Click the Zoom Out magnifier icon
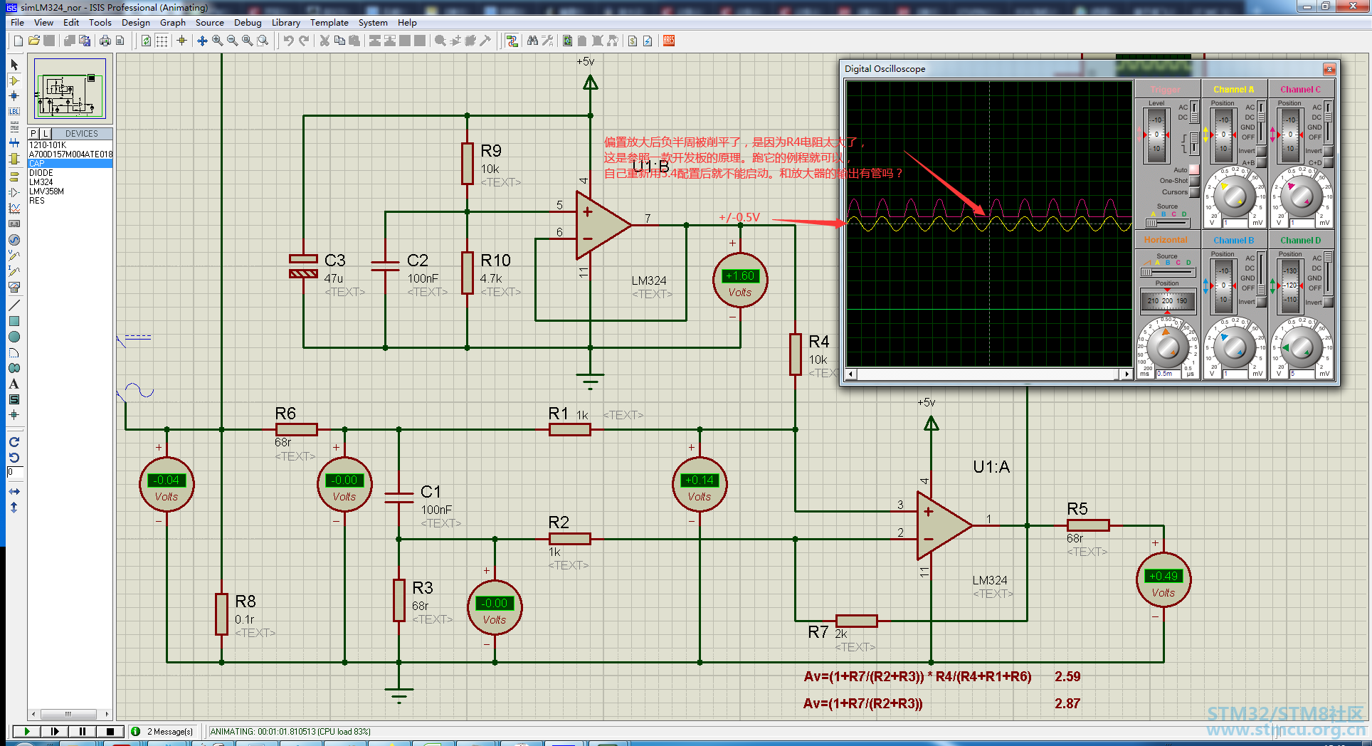Screen dimensions: 1372x746 pyautogui.click(x=233, y=41)
